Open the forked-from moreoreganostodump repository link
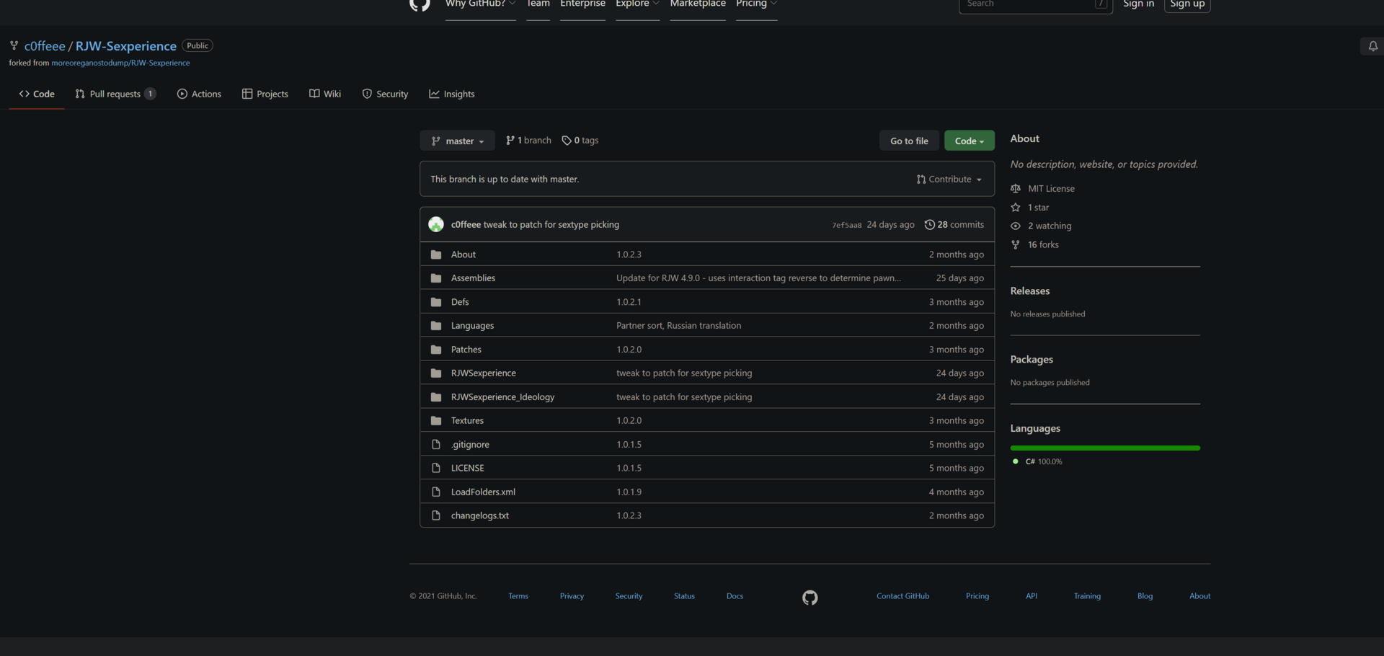1384x656 pixels. tap(120, 63)
